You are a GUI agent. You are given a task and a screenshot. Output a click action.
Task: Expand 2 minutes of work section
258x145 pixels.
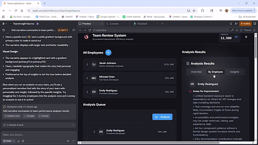(39, 125)
